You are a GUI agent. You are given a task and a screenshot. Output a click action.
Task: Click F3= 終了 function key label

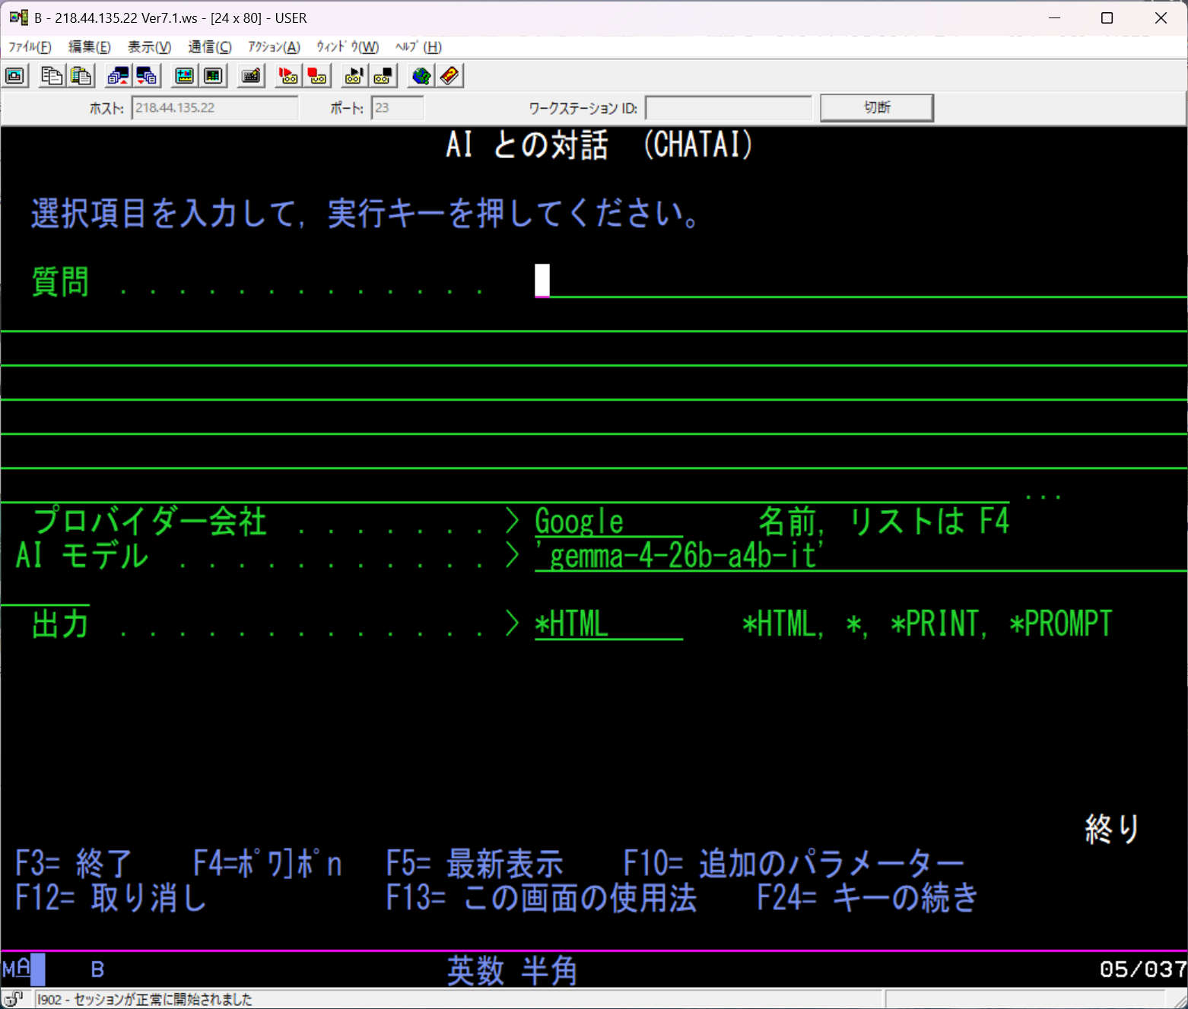pos(74,864)
